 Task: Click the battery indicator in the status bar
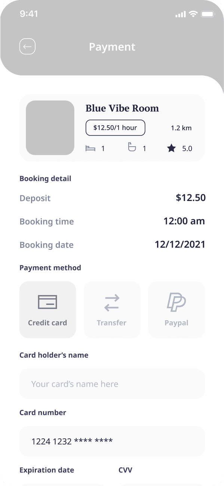click(208, 13)
